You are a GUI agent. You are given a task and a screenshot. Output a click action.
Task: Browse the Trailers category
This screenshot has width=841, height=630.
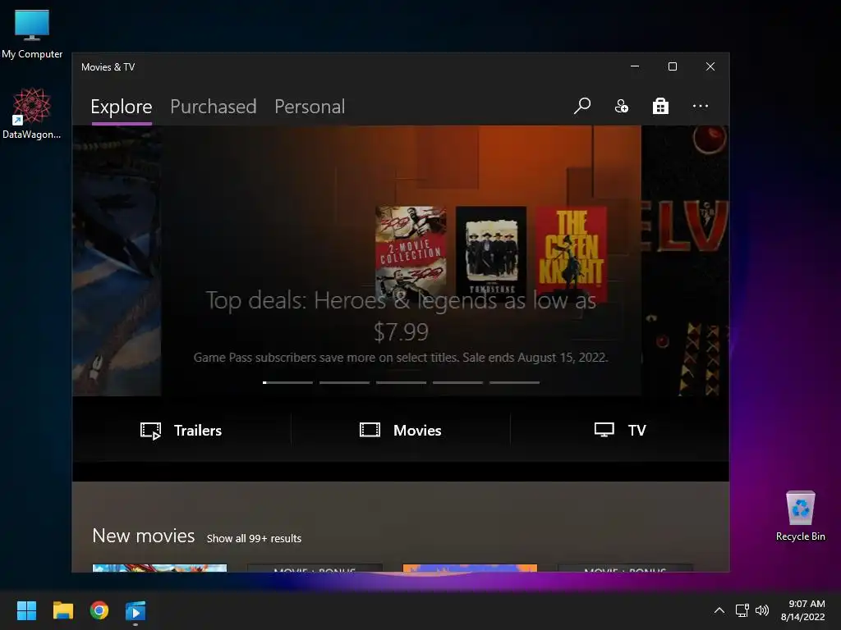coord(182,430)
